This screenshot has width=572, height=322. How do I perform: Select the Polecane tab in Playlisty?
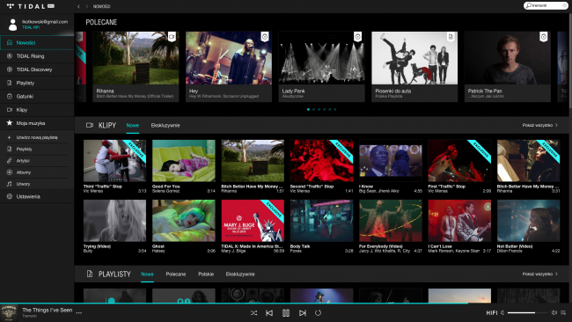(x=176, y=274)
